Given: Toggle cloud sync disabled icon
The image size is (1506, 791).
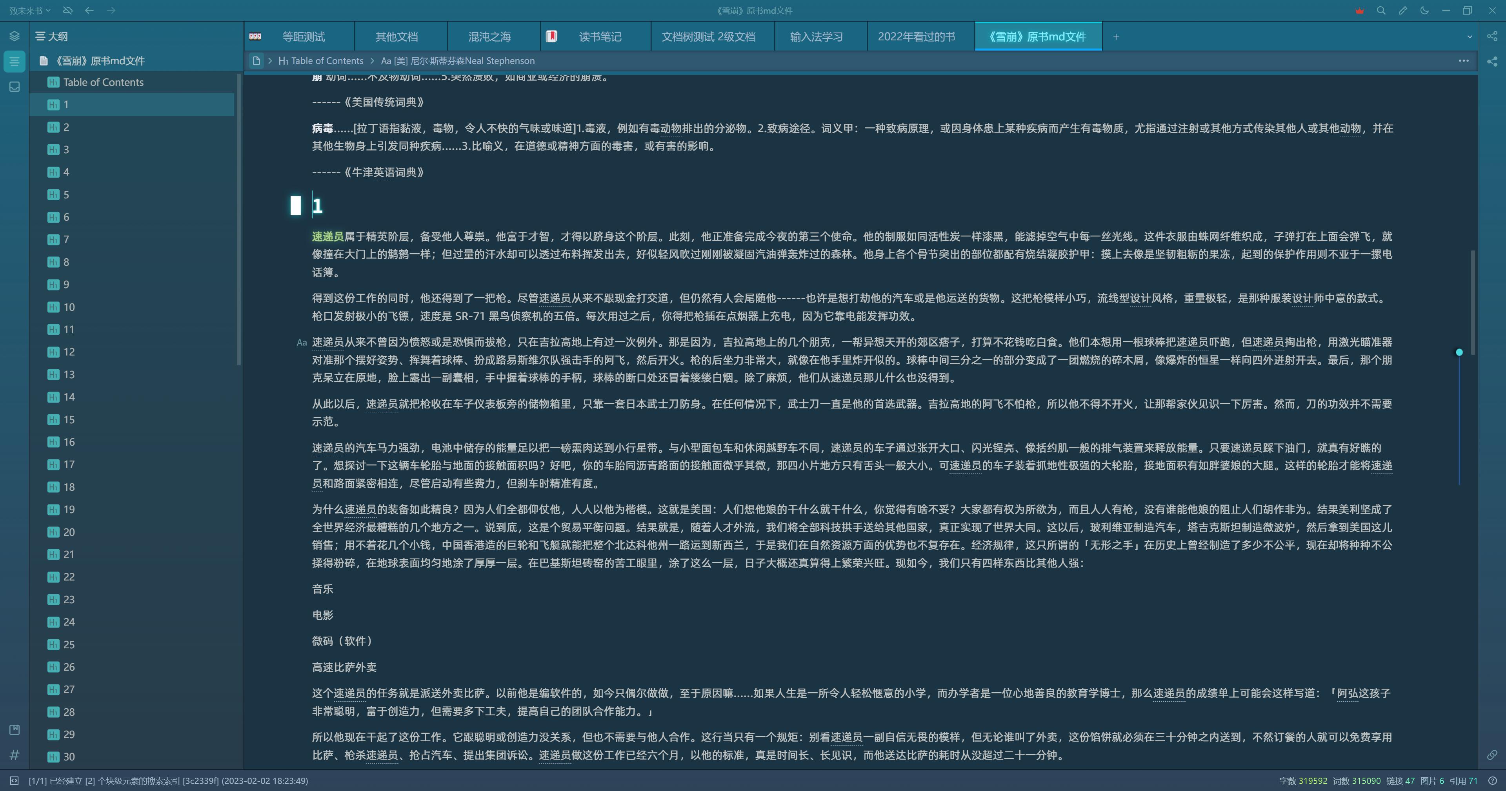Looking at the screenshot, I should click(x=68, y=11).
